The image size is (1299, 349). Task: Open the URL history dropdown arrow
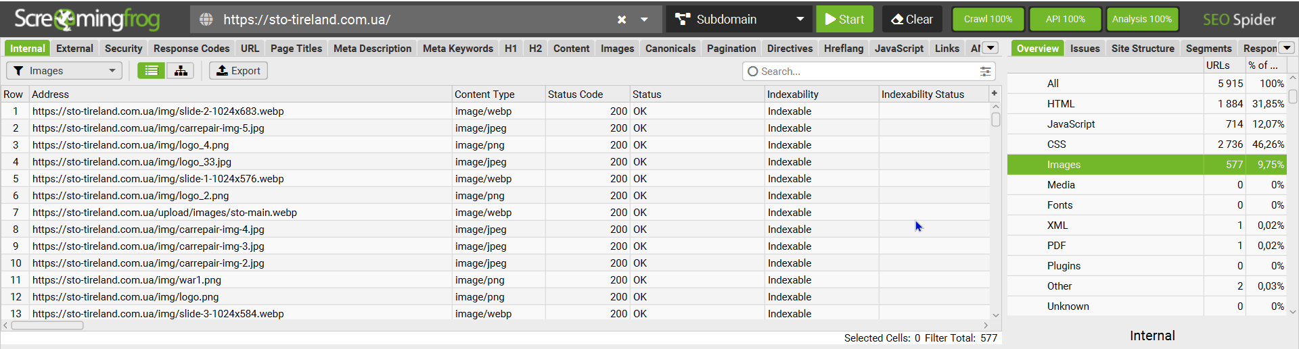645,20
